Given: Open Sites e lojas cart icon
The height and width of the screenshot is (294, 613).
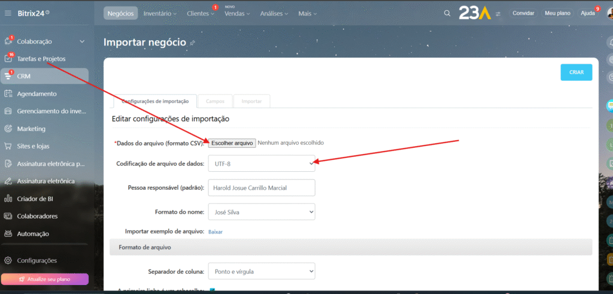Looking at the screenshot, I should (8, 146).
